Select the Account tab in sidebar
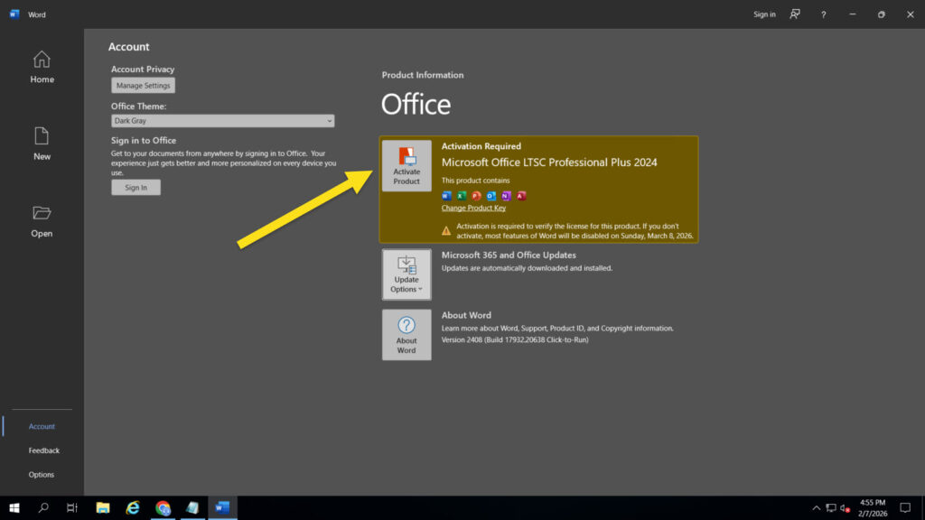This screenshot has width=925, height=520. point(42,426)
